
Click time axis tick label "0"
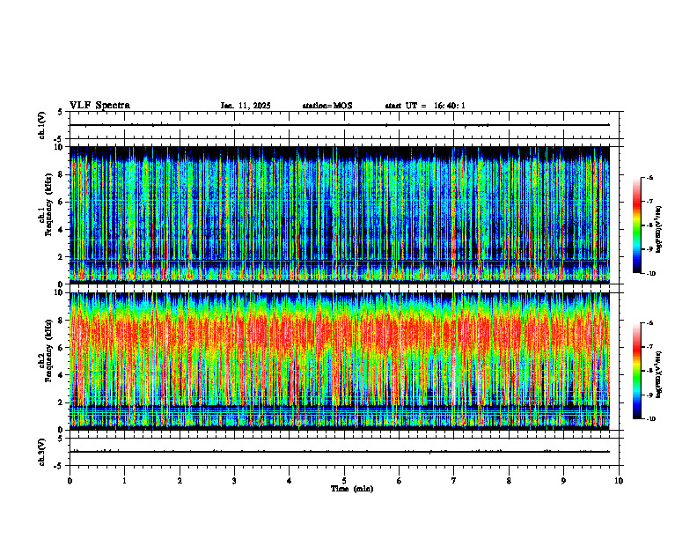pos(70,481)
